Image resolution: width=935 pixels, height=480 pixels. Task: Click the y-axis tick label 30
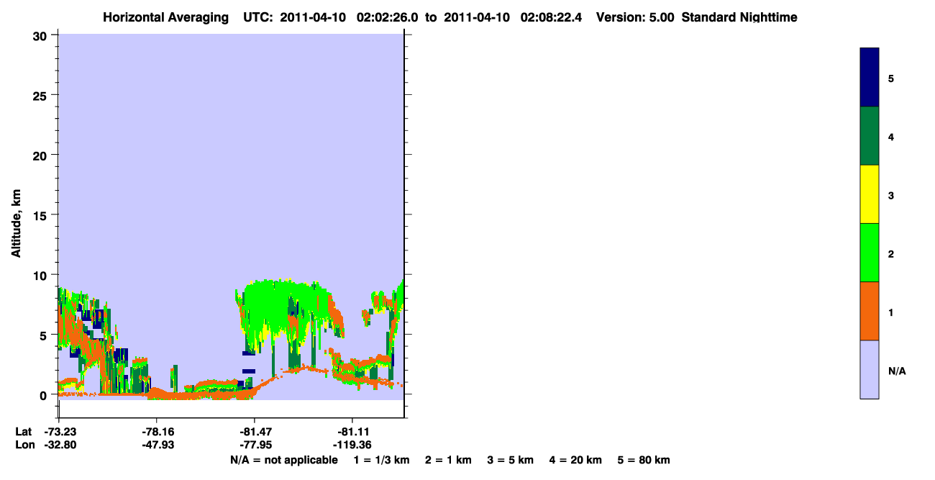pos(42,35)
